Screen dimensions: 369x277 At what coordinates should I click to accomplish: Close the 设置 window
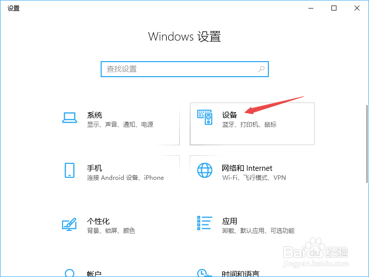pyautogui.click(x=357, y=8)
